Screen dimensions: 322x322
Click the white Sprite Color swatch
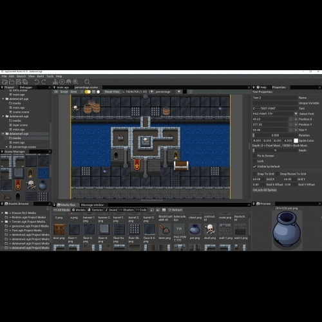pos(296,140)
